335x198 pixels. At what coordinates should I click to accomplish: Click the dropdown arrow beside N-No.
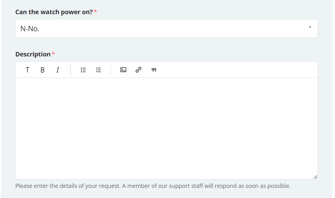(310, 27)
